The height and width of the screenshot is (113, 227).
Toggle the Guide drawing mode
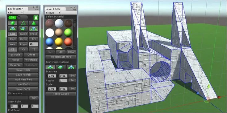(23, 34)
